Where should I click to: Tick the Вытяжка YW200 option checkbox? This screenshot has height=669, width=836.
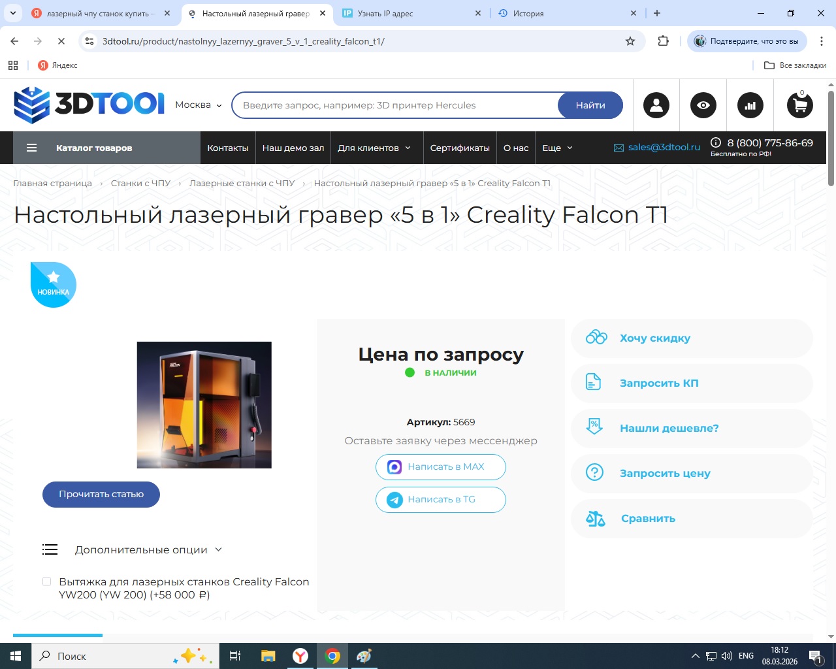point(46,581)
